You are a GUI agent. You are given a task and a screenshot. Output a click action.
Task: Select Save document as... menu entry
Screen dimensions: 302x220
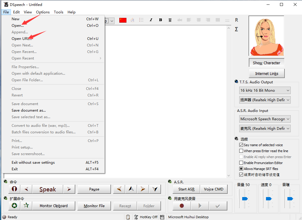(x=29, y=110)
